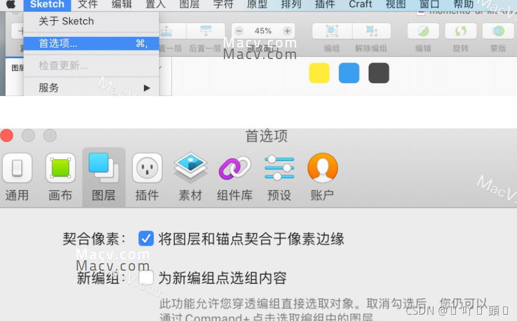This screenshot has height=321, width=517.
Task: Open the 图层 menu in menu bar
Action: (x=189, y=4)
